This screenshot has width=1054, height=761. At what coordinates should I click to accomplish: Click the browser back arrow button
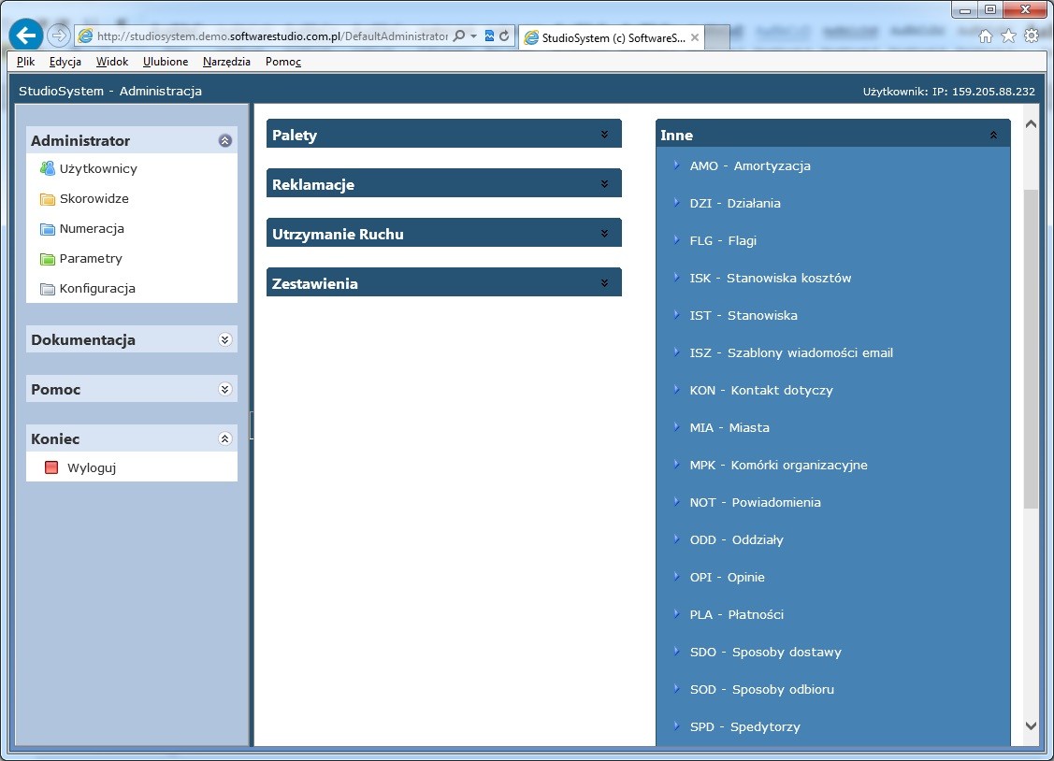tap(26, 35)
